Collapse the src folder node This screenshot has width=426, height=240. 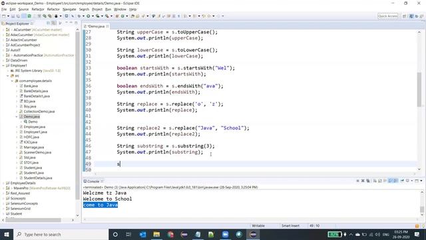8,76
